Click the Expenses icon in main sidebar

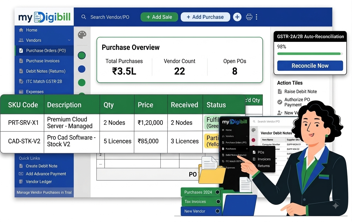coord(21,92)
